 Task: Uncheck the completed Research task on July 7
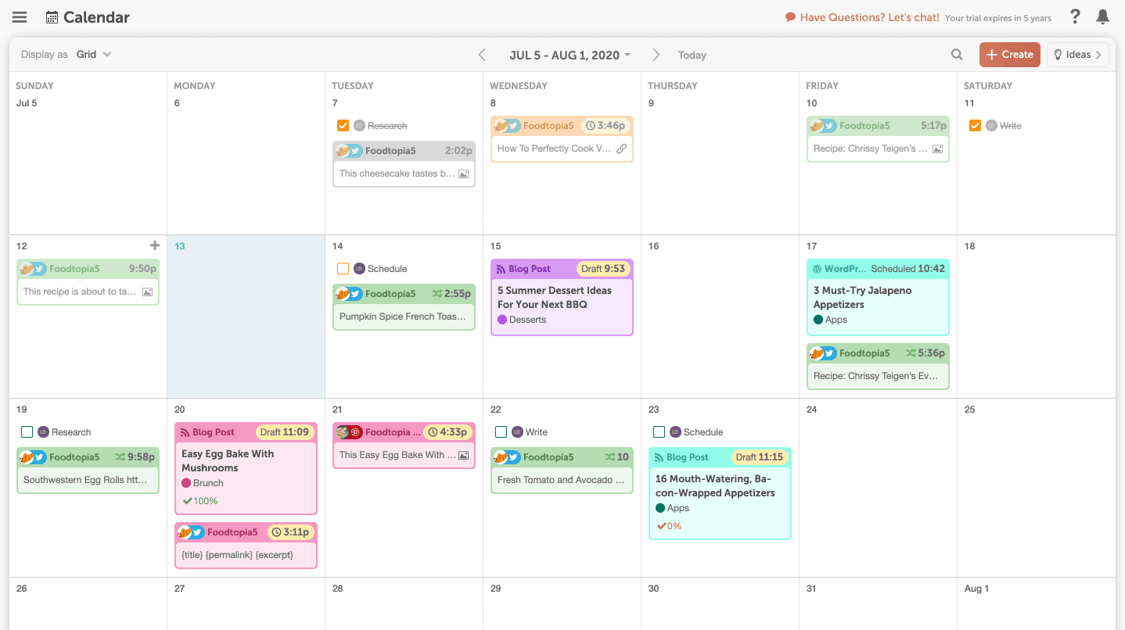[x=343, y=125]
